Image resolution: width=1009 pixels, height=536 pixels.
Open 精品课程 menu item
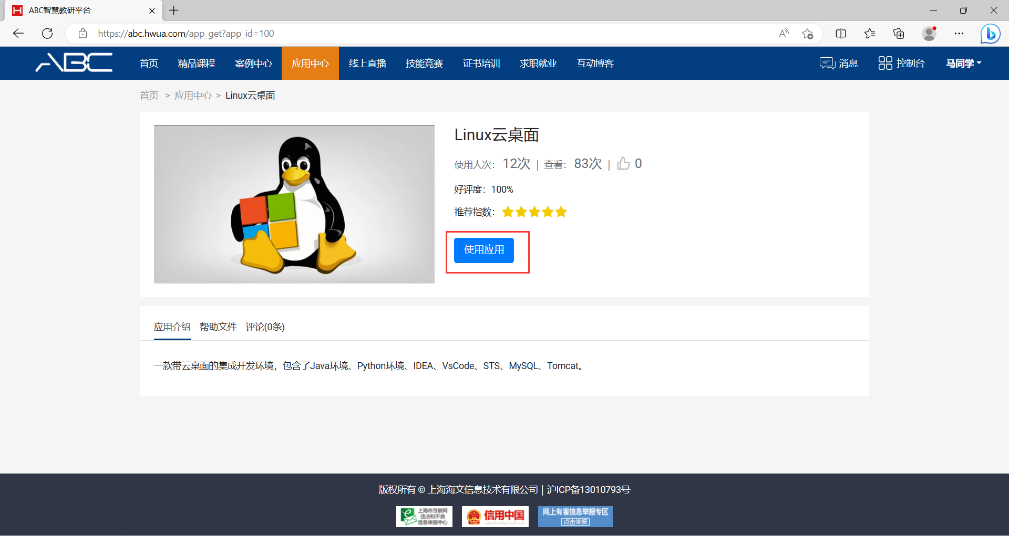pos(197,64)
